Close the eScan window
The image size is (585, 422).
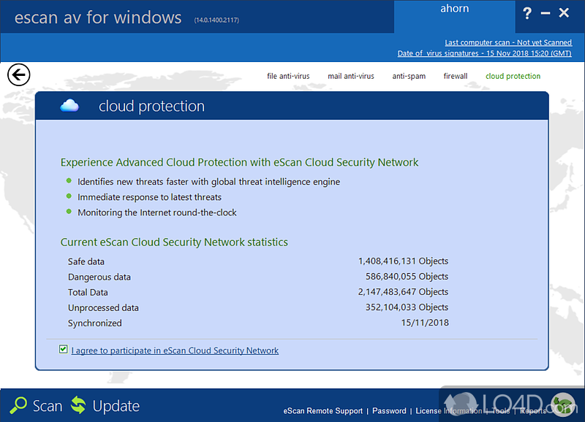coord(564,13)
